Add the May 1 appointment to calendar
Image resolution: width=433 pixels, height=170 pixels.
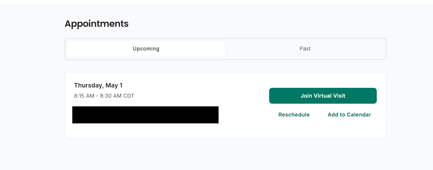349,115
